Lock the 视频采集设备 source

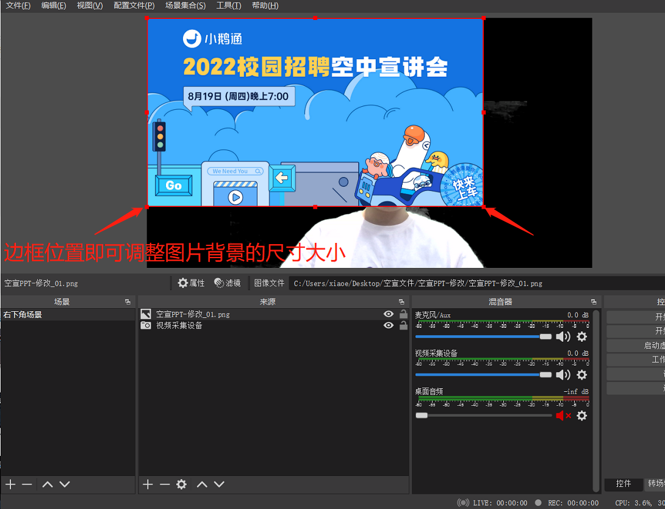403,325
